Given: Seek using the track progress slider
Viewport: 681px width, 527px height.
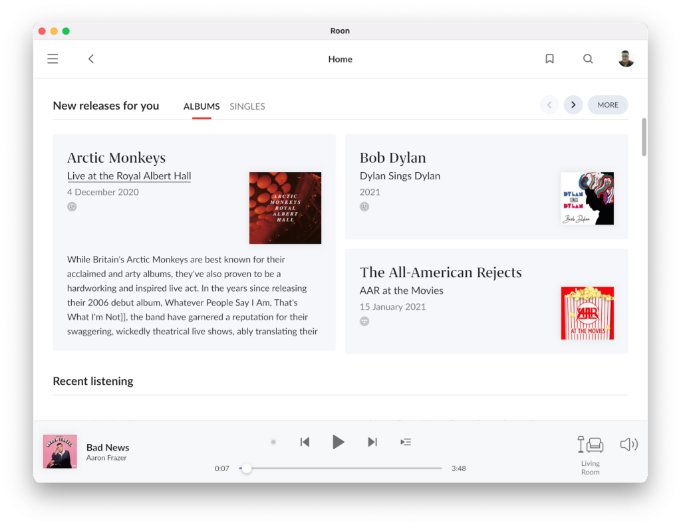Looking at the screenshot, I should pyautogui.click(x=340, y=469).
